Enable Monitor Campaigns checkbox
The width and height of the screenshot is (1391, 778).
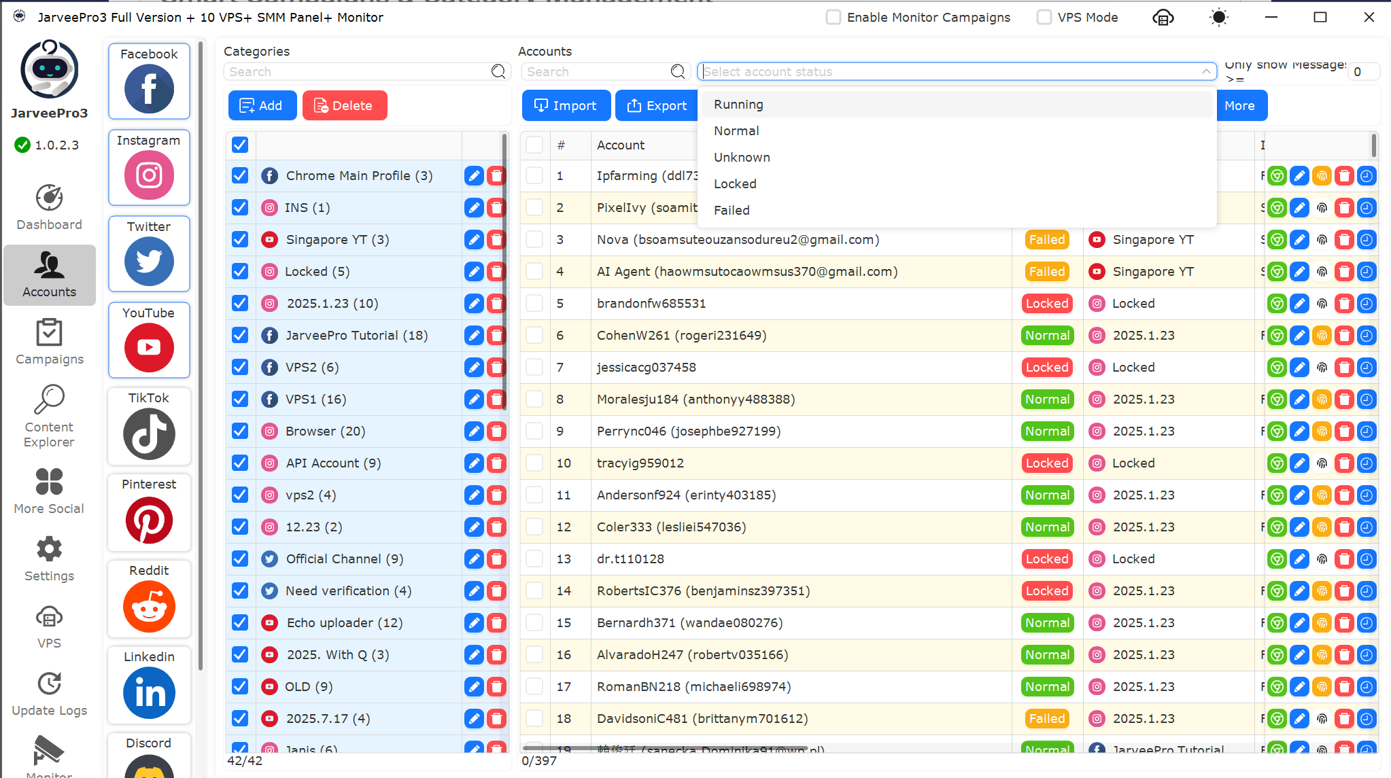[834, 18]
